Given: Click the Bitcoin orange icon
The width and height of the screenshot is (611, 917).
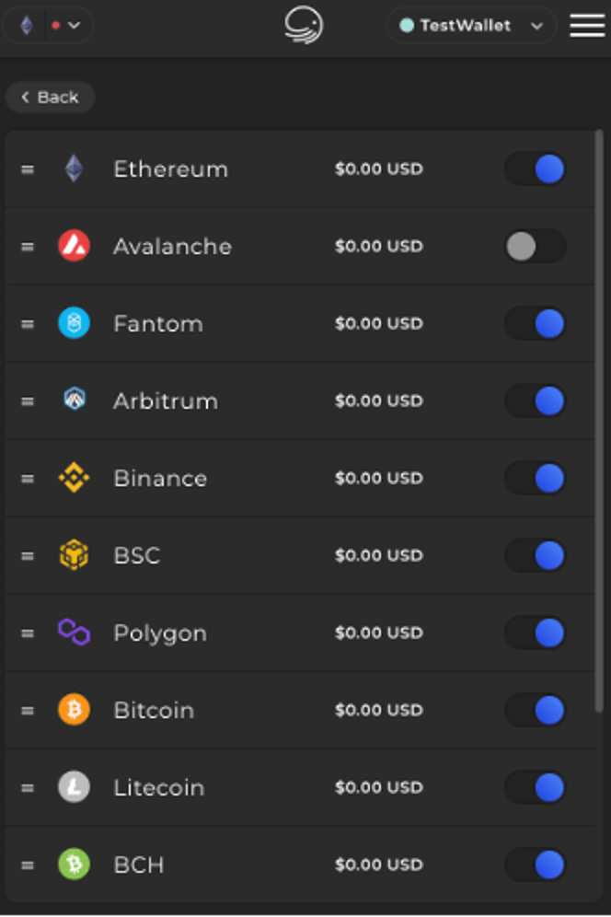Looking at the screenshot, I should [x=74, y=711].
